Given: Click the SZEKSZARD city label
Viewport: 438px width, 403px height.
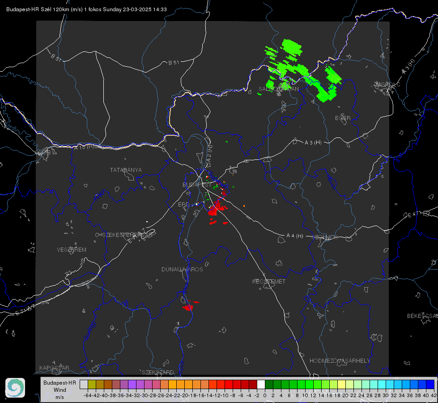Looking at the screenshot, I should (x=158, y=372).
